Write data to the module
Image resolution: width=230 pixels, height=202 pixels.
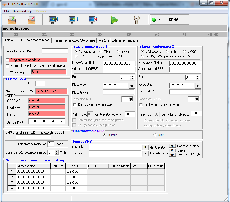(x=73, y=19)
